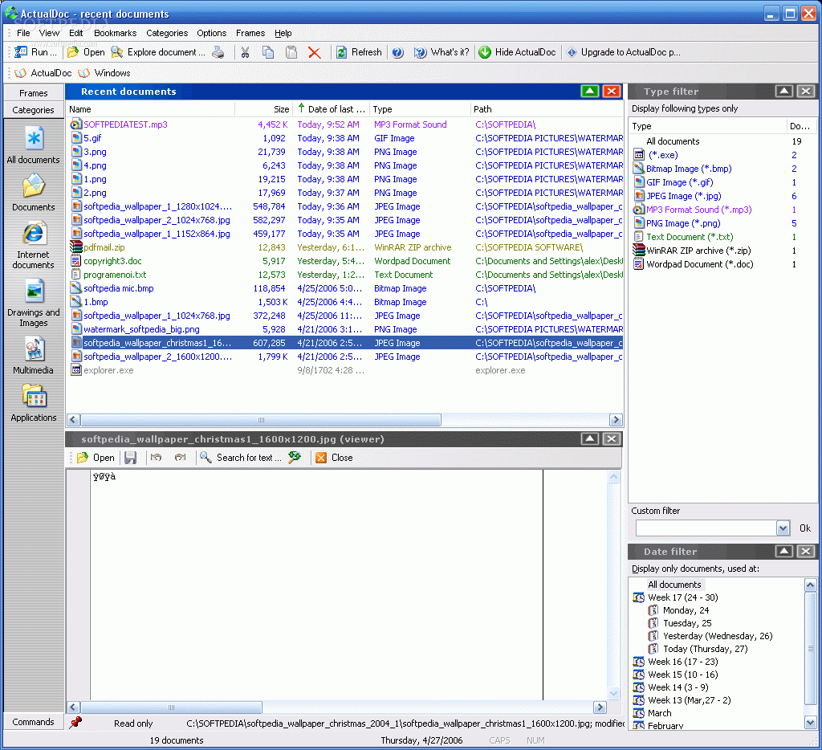Select All documents category icon in sidebar
This screenshot has height=750, width=822.
tap(34, 139)
